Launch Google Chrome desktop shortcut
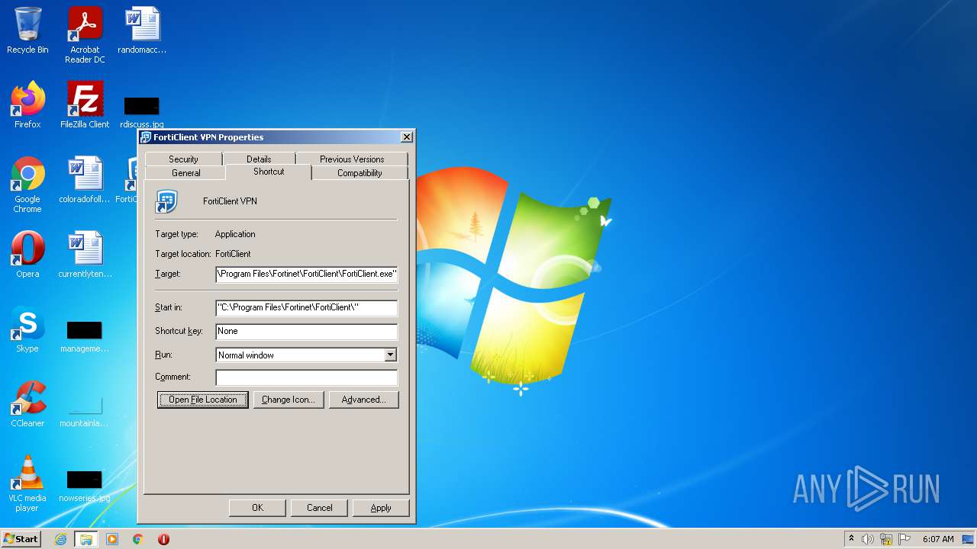 pos(27,185)
